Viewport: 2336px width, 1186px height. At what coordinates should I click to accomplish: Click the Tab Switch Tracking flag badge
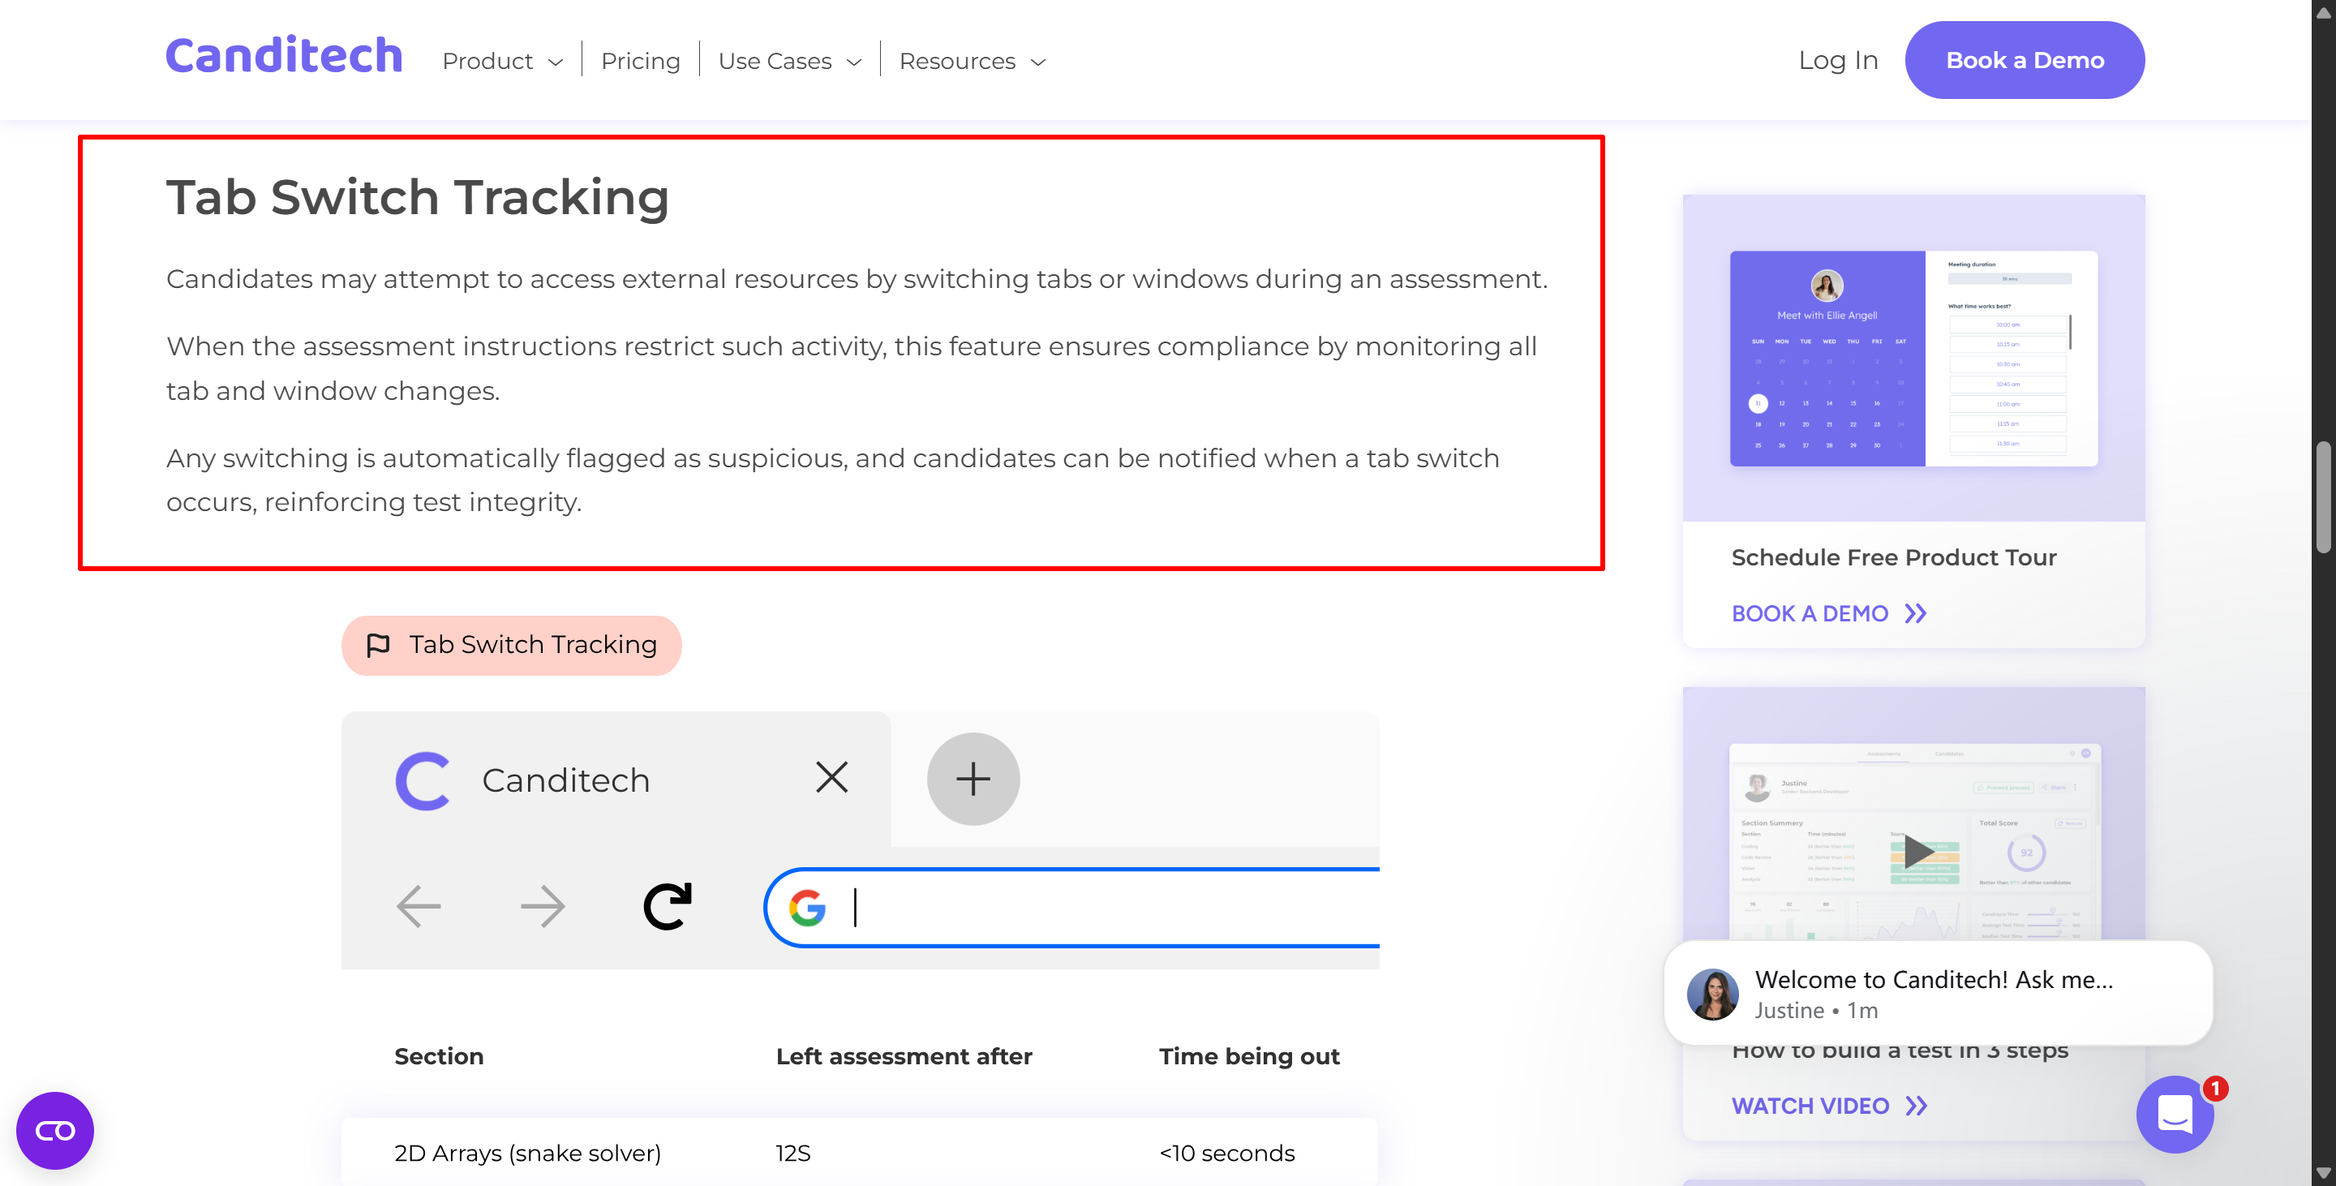click(x=512, y=645)
